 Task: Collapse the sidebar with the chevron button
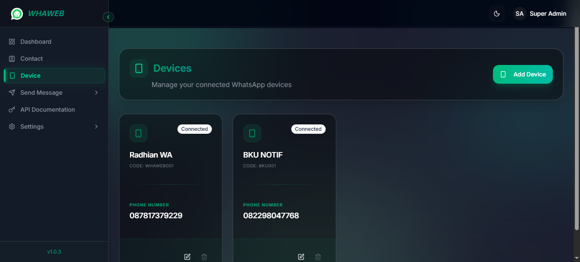click(x=108, y=17)
